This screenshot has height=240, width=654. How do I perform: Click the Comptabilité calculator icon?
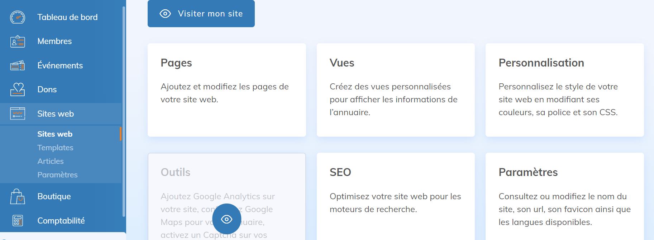18,221
